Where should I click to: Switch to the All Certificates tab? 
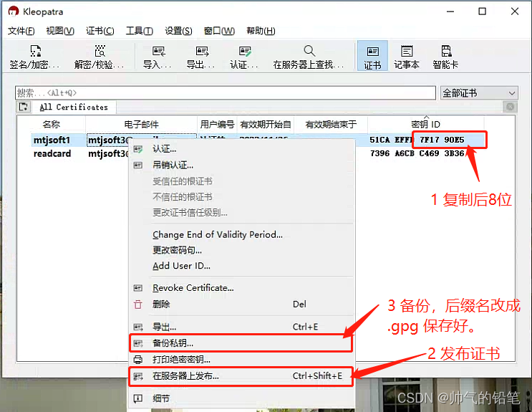coord(74,107)
